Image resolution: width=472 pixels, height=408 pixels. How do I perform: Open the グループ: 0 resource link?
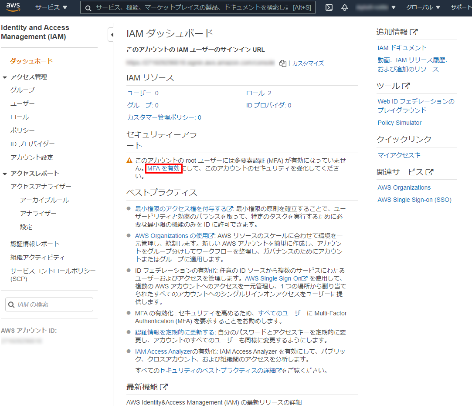click(143, 105)
